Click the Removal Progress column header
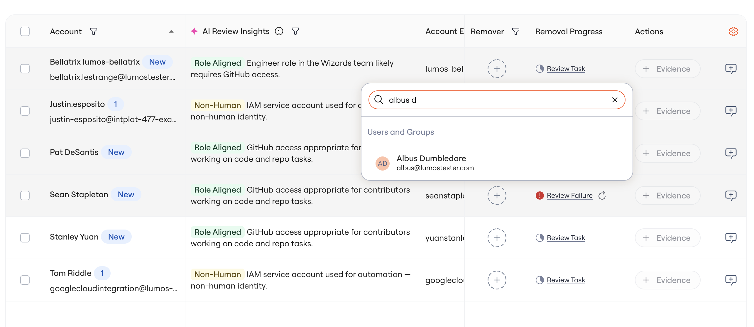Image resolution: width=754 pixels, height=327 pixels. pyautogui.click(x=569, y=31)
